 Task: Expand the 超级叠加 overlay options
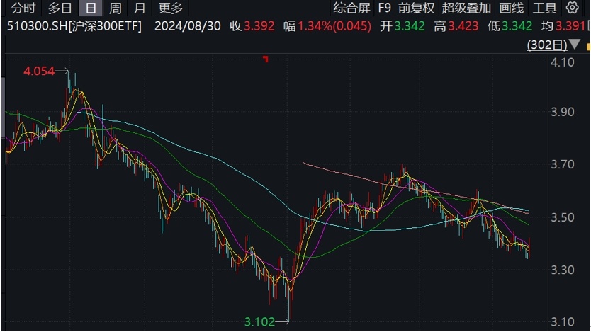point(466,8)
